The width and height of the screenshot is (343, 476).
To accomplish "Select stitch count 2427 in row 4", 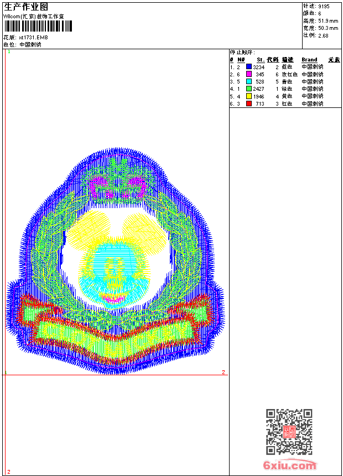I will click(258, 89).
